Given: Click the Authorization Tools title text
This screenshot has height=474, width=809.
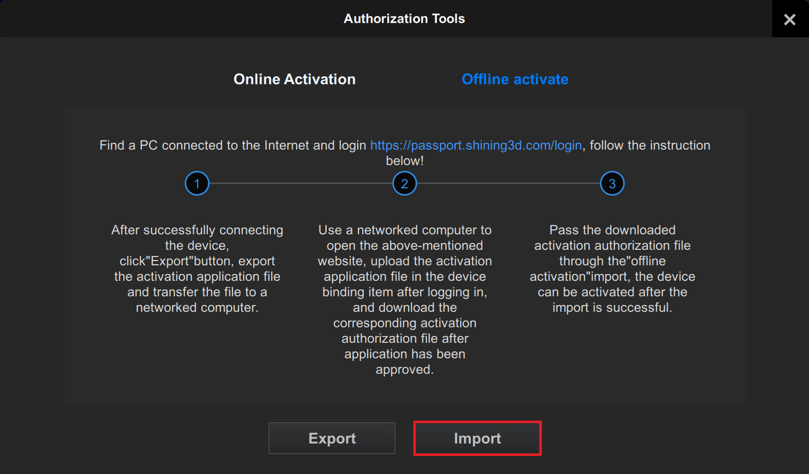Looking at the screenshot, I should pyautogui.click(x=404, y=19).
